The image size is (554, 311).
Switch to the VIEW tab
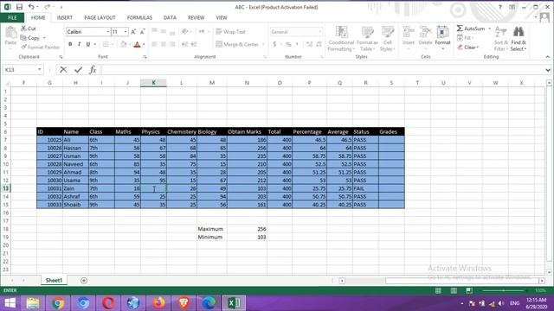(x=222, y=17)
